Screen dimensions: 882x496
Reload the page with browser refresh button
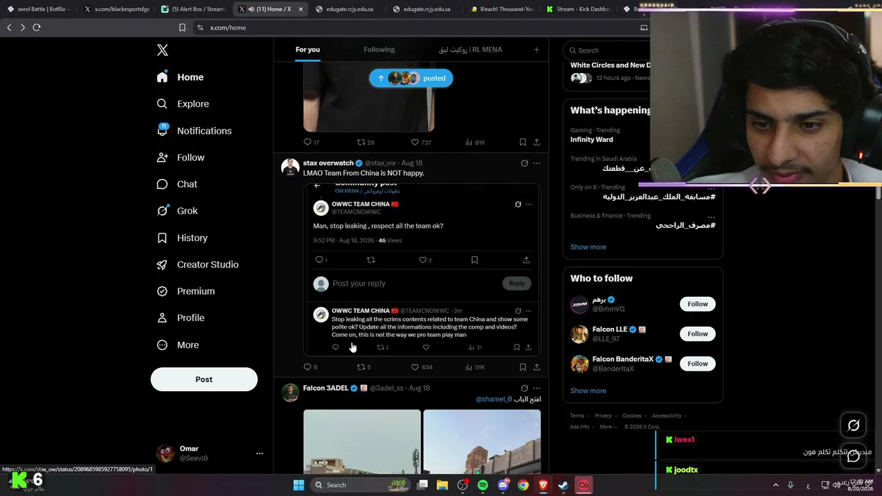[37, 28]
